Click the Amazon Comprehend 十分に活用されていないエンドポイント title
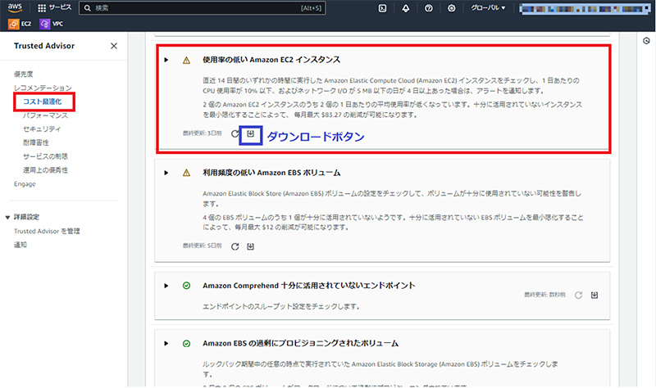 click(x=309, y=285)
